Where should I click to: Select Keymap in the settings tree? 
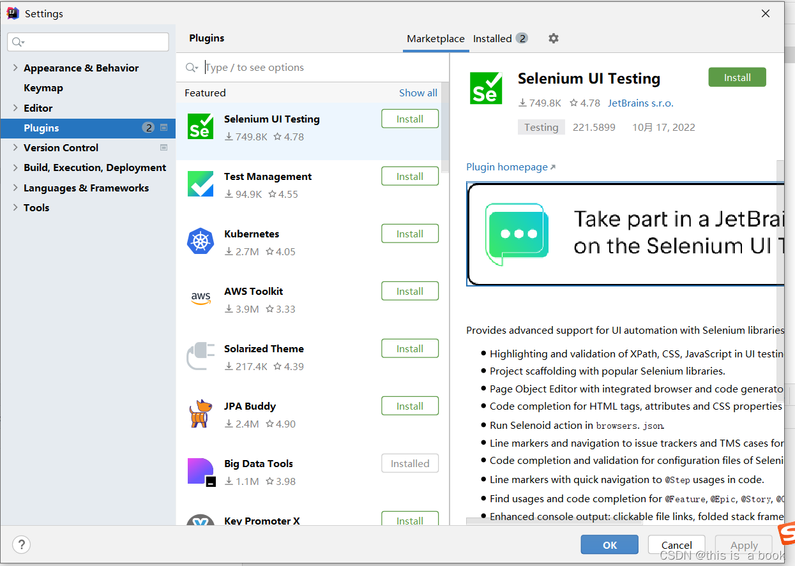[x=43, y=88]
